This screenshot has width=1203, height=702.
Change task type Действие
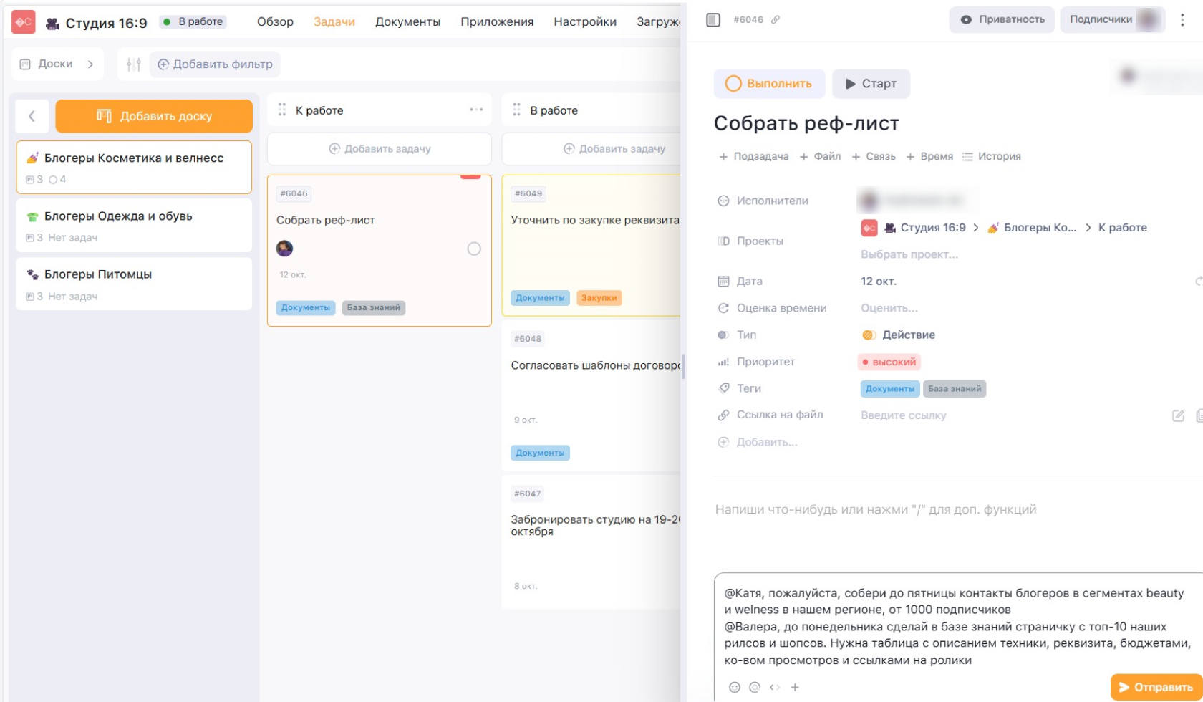[899, 335]
